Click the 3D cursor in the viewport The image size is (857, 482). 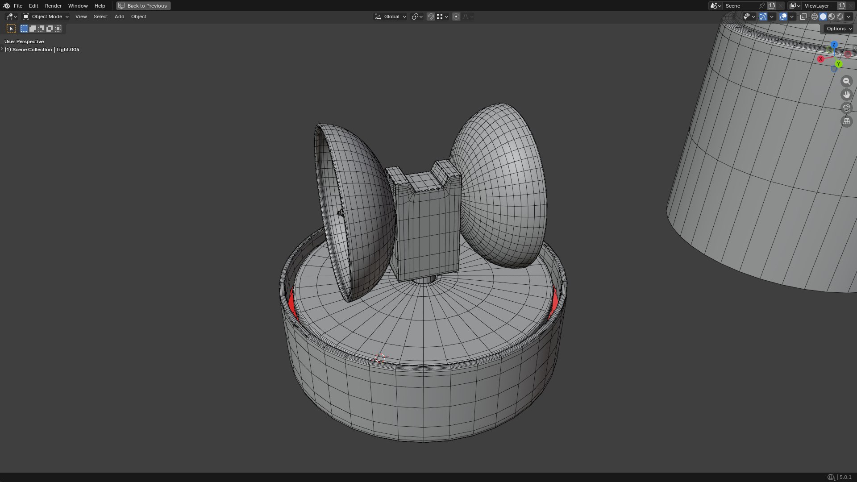click(x=380, y=358)
